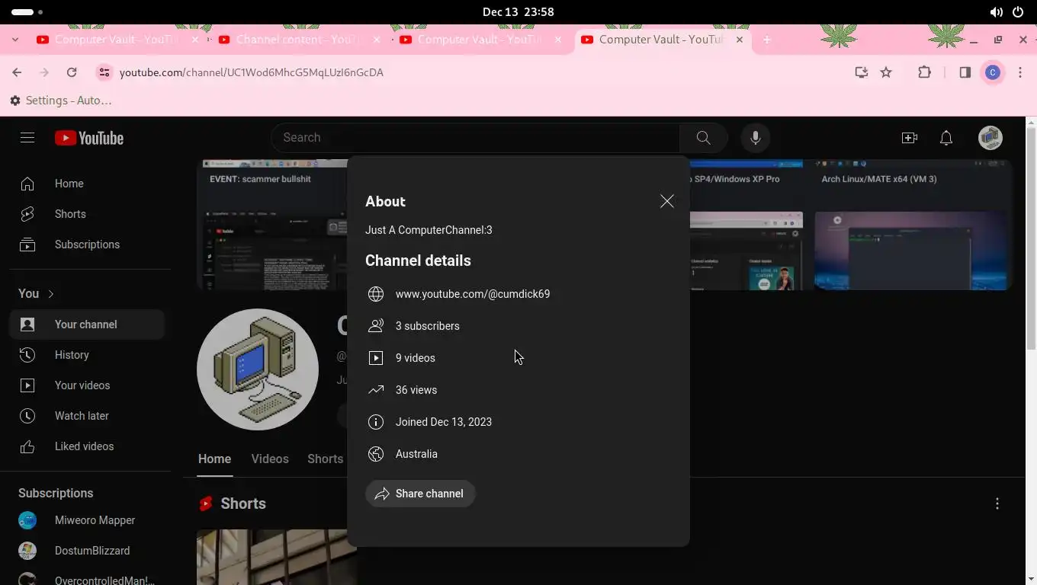Viewport: 1037px width, 585px height.
Task: Click the videos play icon in details
Action: pyautogui.click(x=376, y=358)
